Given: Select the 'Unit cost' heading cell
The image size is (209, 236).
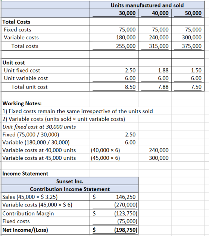Looking at the screenshot, I should [x=46, y=62].
